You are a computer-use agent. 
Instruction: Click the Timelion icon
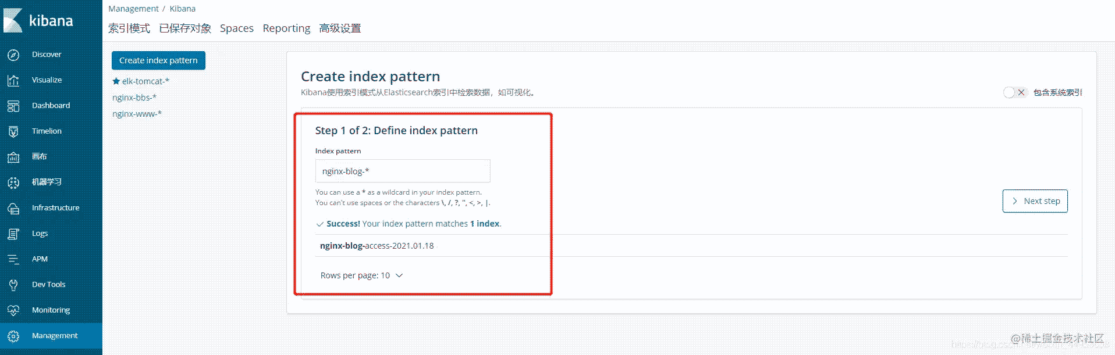(13, 131)
